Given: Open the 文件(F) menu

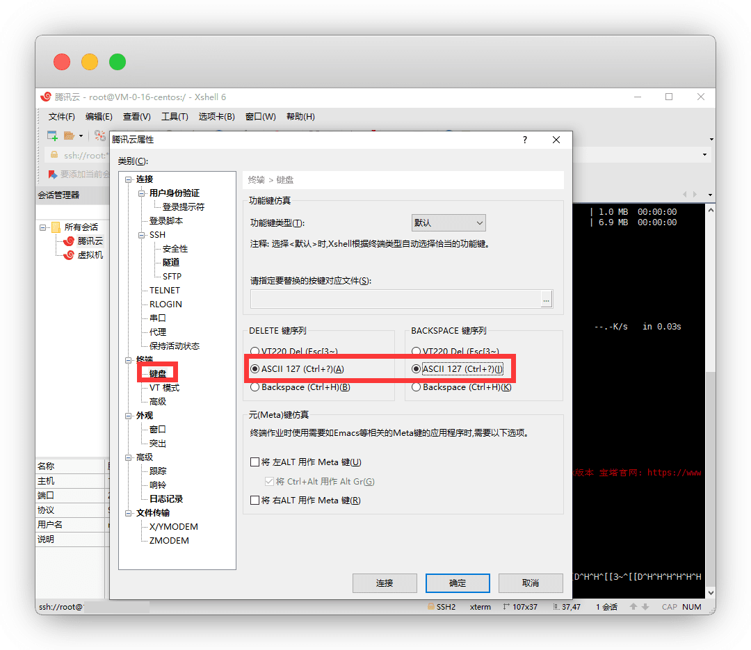Looking at the screenshot, I should point(61,116).
